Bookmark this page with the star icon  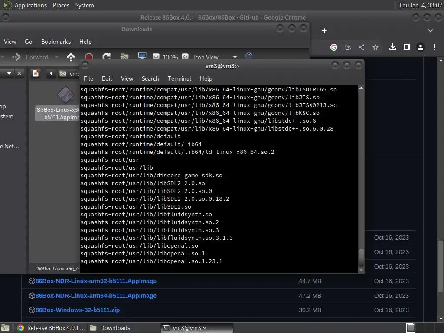point(375,47)
